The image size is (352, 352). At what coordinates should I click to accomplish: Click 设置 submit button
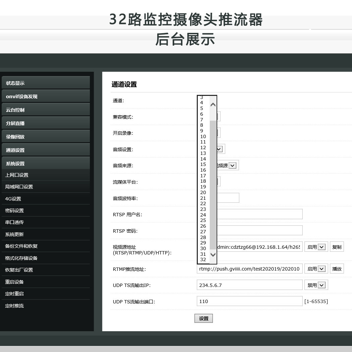[203, 318]
